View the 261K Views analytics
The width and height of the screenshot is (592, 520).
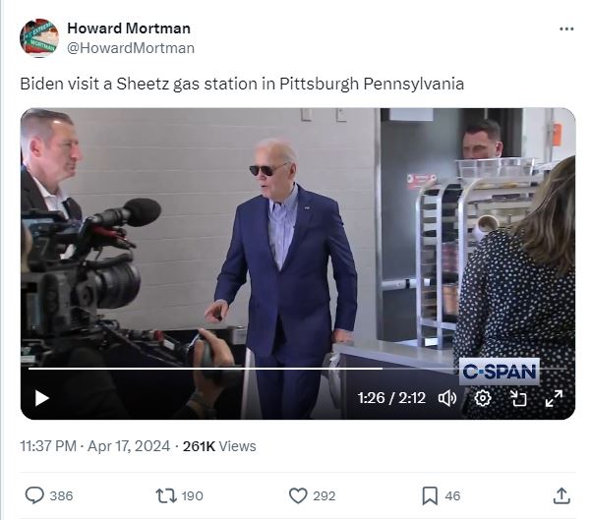(219, 446)
